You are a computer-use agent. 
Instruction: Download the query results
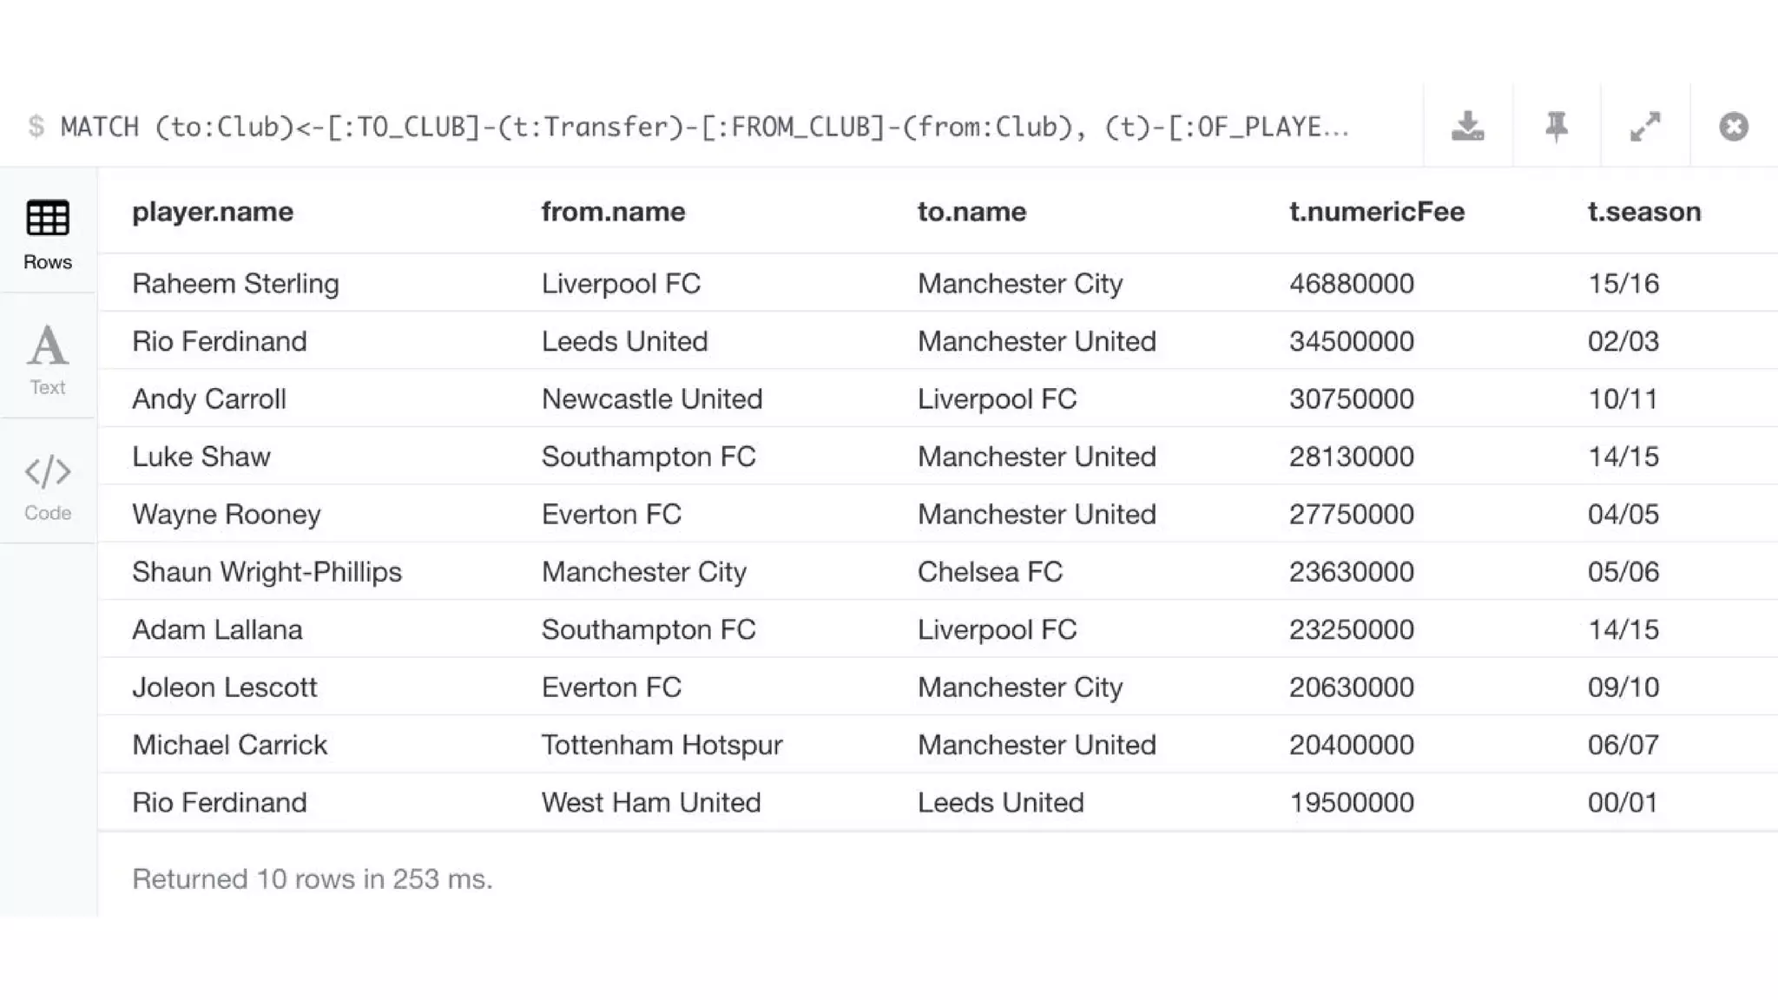(1467, 127)
